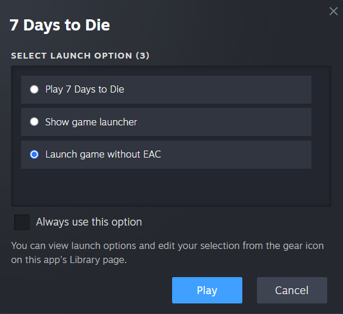Click the blue Play button

tap(207, 290)
